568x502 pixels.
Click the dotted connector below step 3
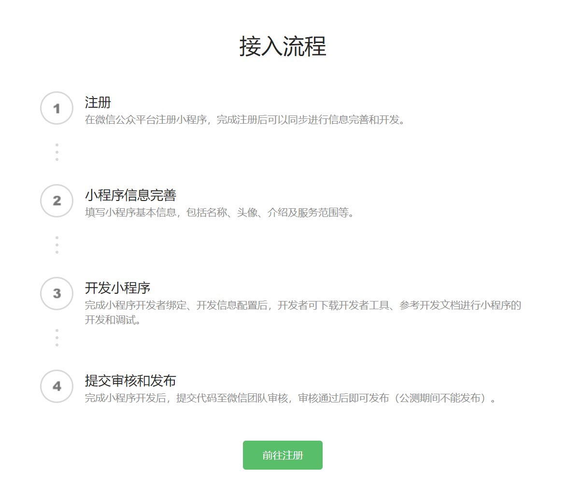point(57,338)
